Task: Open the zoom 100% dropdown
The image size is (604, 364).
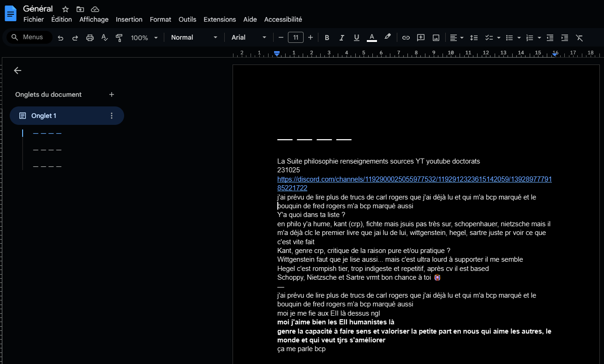Action: pos(144,38)
